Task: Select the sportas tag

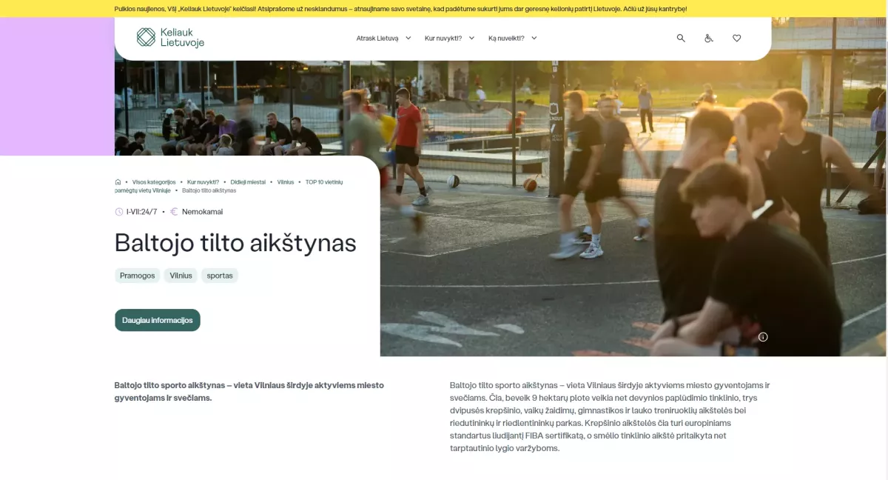Action: 220,275
